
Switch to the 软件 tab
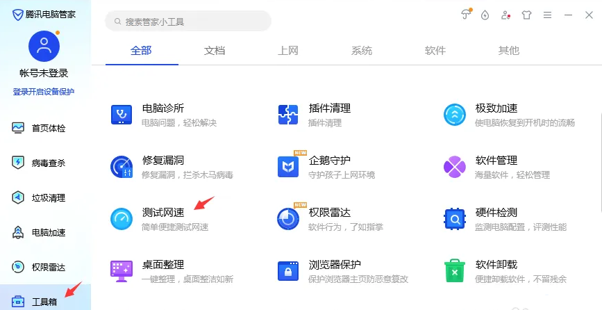(x=435, y=51)
